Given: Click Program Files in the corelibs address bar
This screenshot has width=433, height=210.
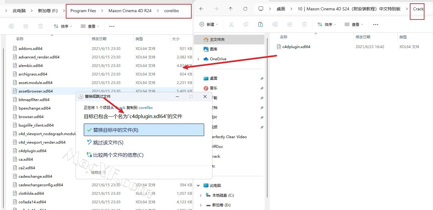Looking at the screenshot, I should click(x=83, y=11).
